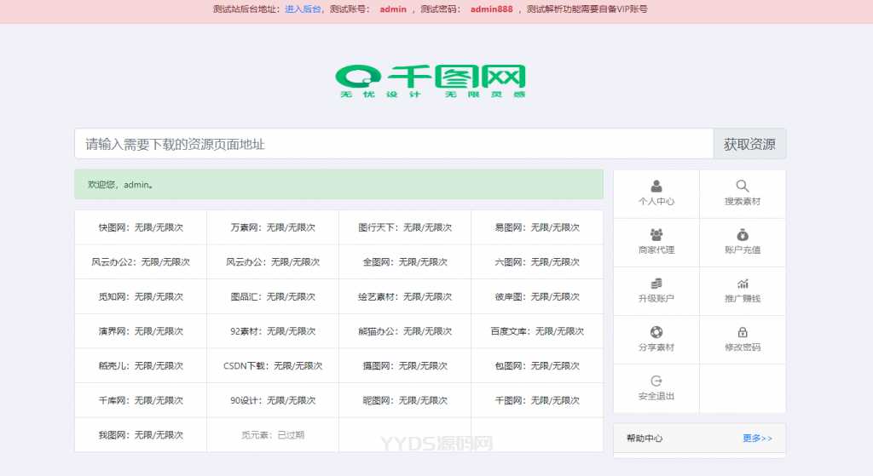
Task: Select the 全图网 cell
Action: pos(405,262)
